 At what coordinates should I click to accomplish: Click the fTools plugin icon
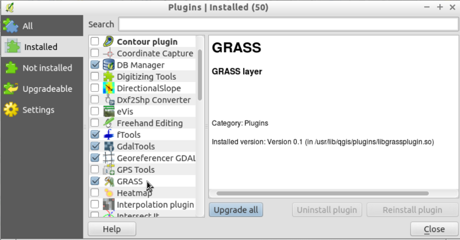pyautogui.click(x=109, y=135)
